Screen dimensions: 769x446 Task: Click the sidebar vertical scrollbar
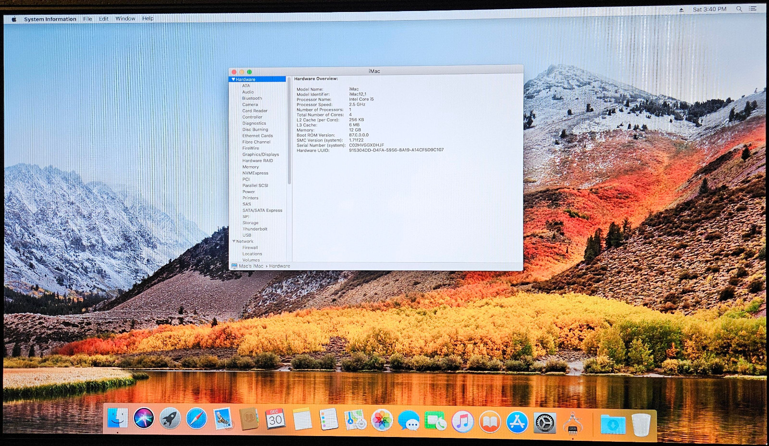tap(289, 132)
